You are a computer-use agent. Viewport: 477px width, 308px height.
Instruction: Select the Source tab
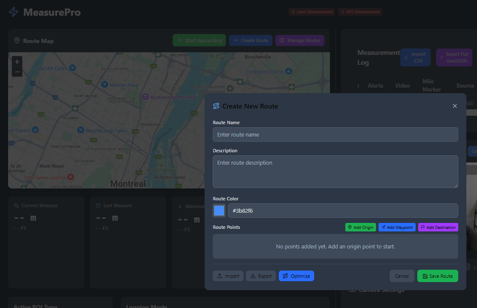(x=465, y=86)
